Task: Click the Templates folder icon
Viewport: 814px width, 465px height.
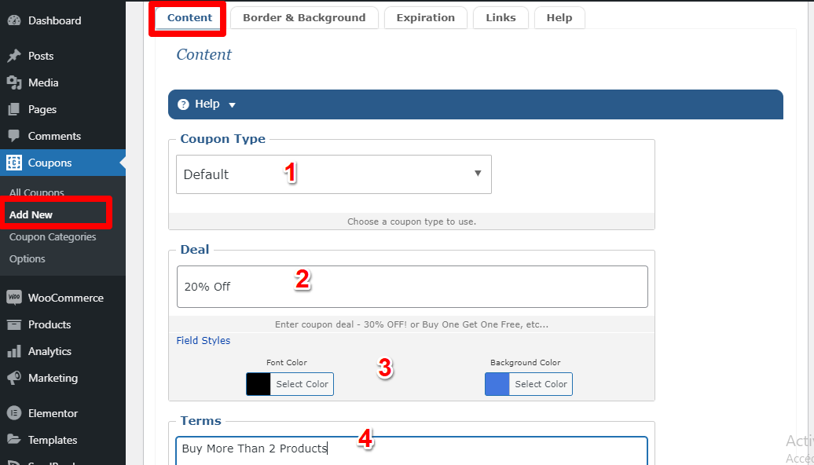Action: pos(14,440)
